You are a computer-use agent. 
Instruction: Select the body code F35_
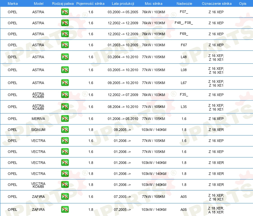[184, 94]
